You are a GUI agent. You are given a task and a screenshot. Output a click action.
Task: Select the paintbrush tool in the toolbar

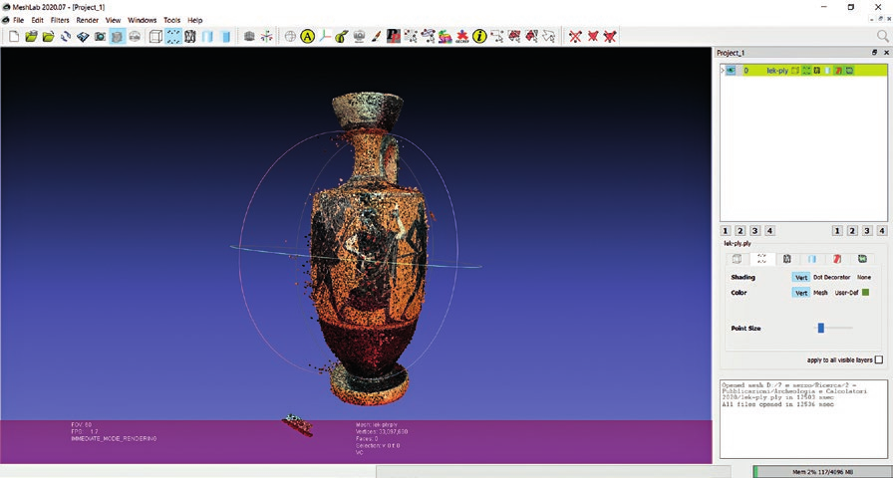click(376, 37)
